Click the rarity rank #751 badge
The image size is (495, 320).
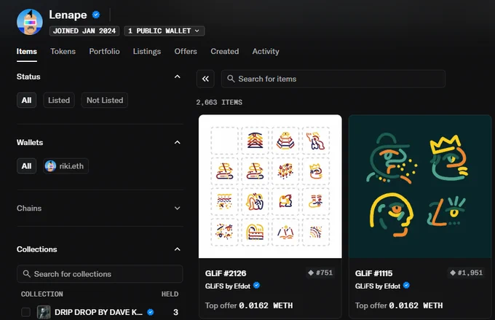click(320, 273)
